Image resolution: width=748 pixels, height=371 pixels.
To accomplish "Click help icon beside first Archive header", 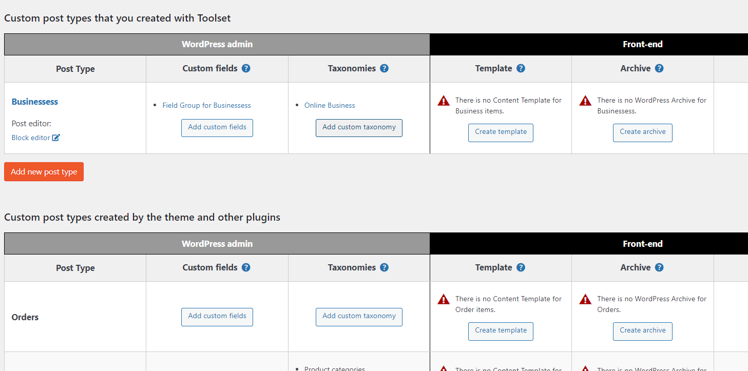I will click(x=659, y=68).
